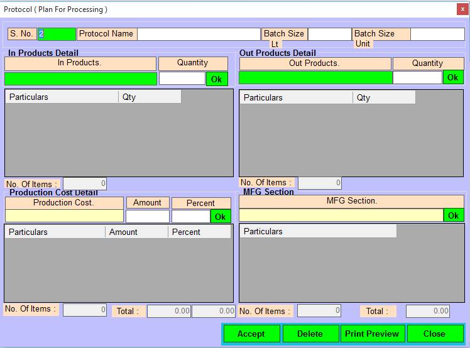Click the Protocol Name text field

tap(199, 34)
